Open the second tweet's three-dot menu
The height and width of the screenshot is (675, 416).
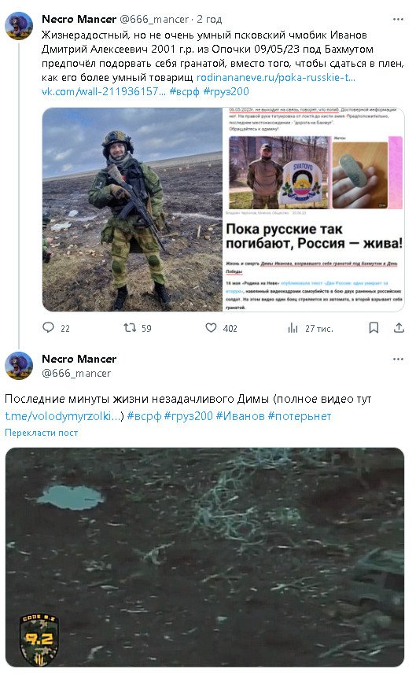399,359
